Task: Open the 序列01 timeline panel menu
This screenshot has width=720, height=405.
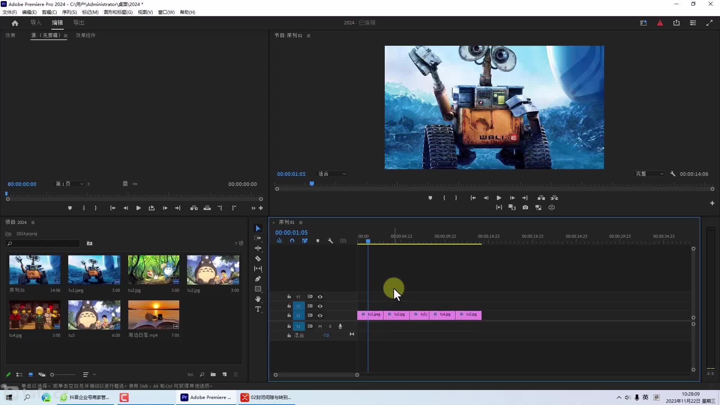Action: point(301,222)
